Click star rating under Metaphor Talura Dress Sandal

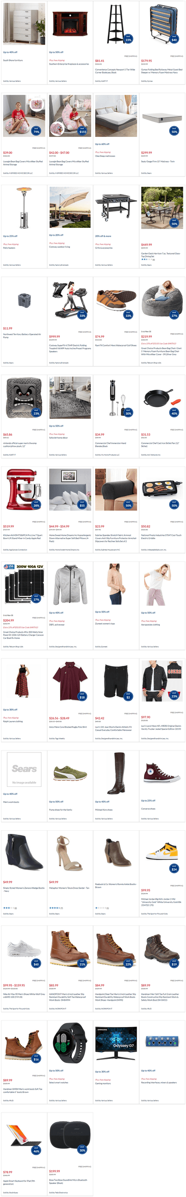(x=54, y=907)
